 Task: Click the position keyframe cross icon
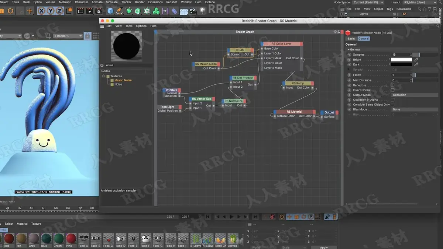pyautogui.click(x=289, y=217)
